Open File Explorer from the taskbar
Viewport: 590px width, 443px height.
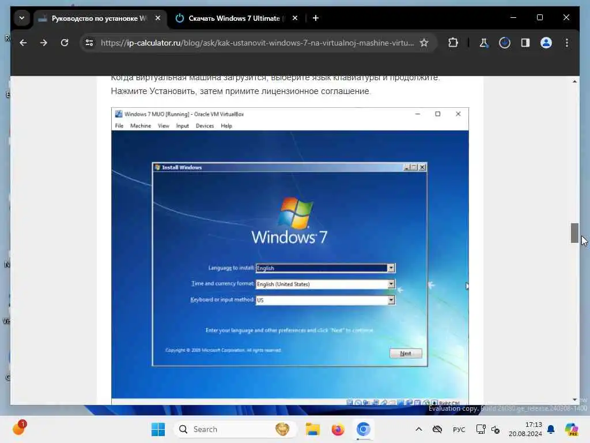pos(313,429)
